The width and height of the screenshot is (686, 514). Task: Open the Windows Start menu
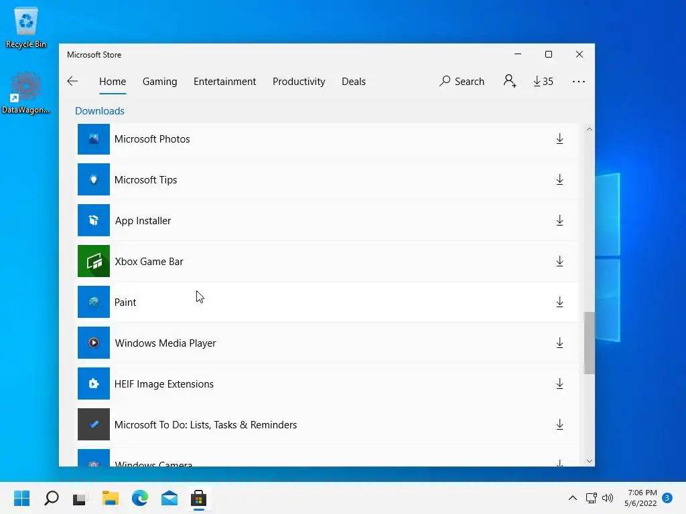[x=22, y=498]
